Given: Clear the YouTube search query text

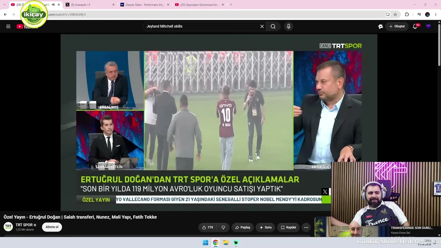Looking at the screenshot, I should (x=262, y=27).
